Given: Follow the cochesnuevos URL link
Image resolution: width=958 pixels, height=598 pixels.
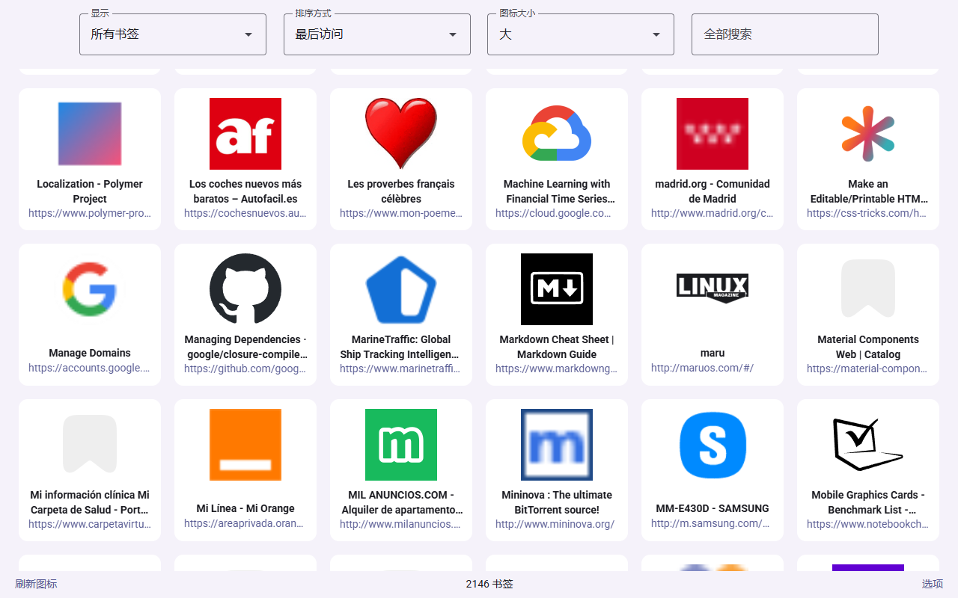Looking at the screenshot, I should (245, 213).
